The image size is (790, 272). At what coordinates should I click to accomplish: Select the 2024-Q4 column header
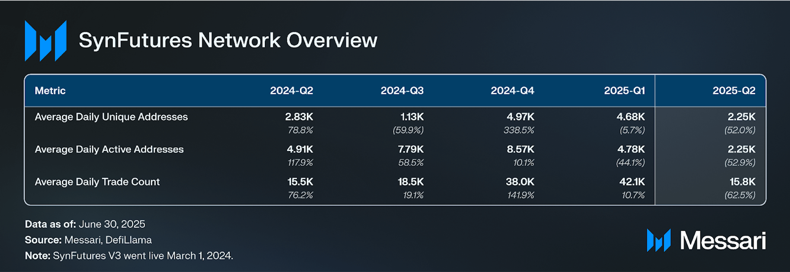pos(512,91)
